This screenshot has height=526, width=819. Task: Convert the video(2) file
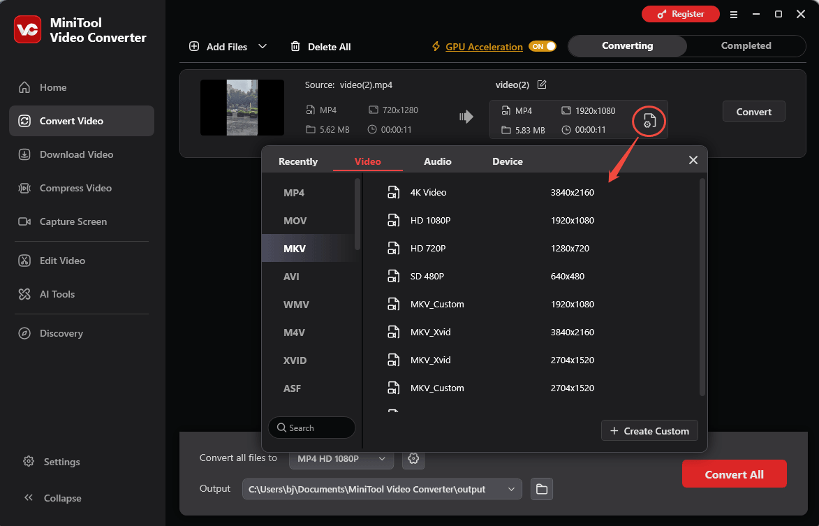753,111
